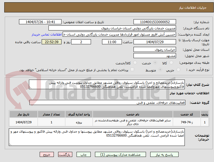Click the remaining time field 22:52:39
Screen dimensions: 214x162
click(x=52, y=42)
